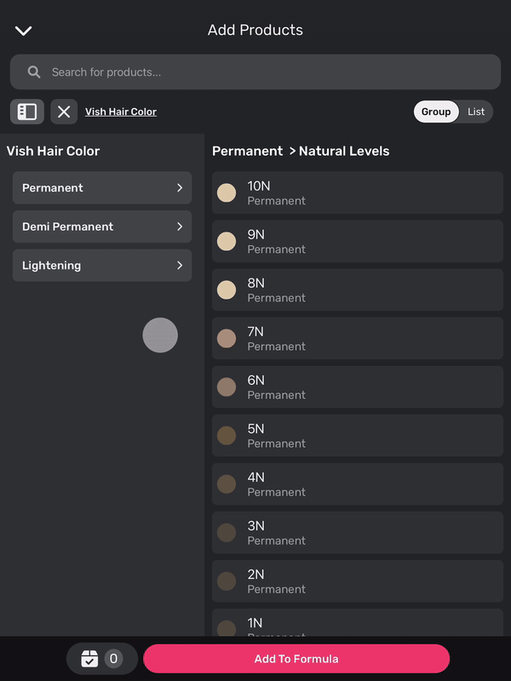This screenshot has width=511, height=681.
Task: Open the Vish Hair Color breadcrumb link
Action: pos(121,112)
